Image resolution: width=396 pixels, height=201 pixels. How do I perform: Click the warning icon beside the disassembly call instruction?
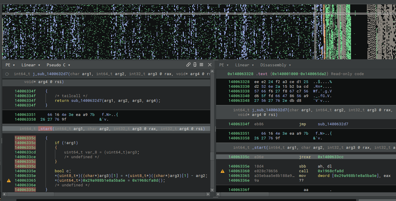click(222, 171)
